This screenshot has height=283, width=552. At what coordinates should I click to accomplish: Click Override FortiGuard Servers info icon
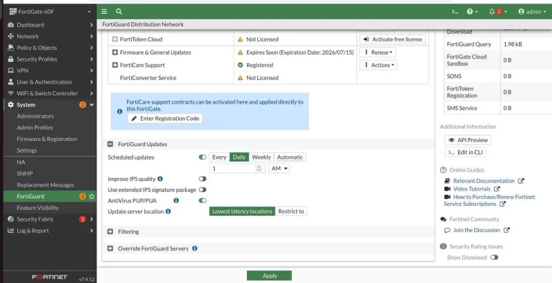point(195,248)
